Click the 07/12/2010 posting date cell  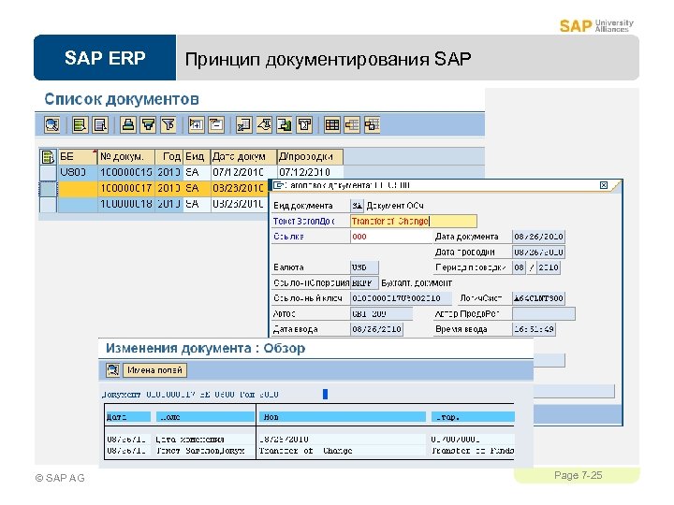click(310, 173)
